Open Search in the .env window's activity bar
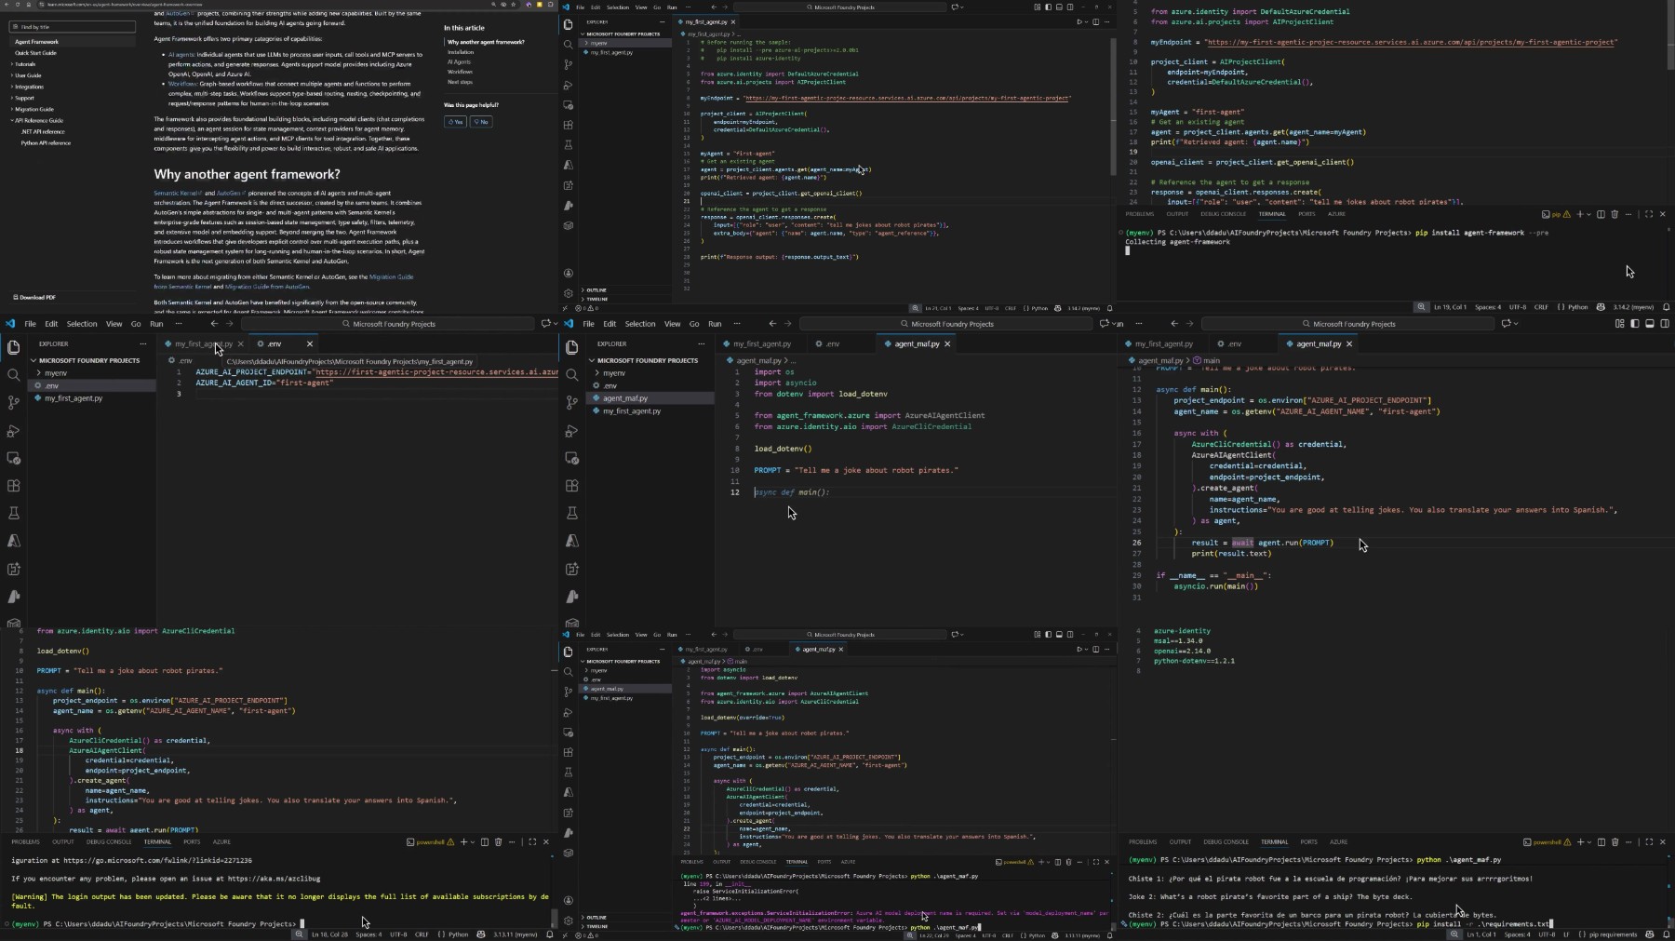The image size is (1675, 941). (x=13, y=374)
